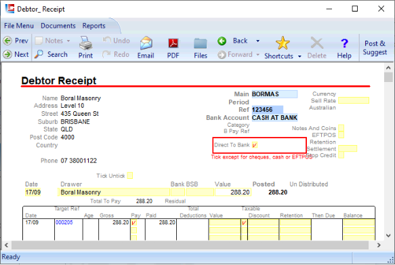
Task: Click the Posted amount 288.20
Action: coord(278,192)
